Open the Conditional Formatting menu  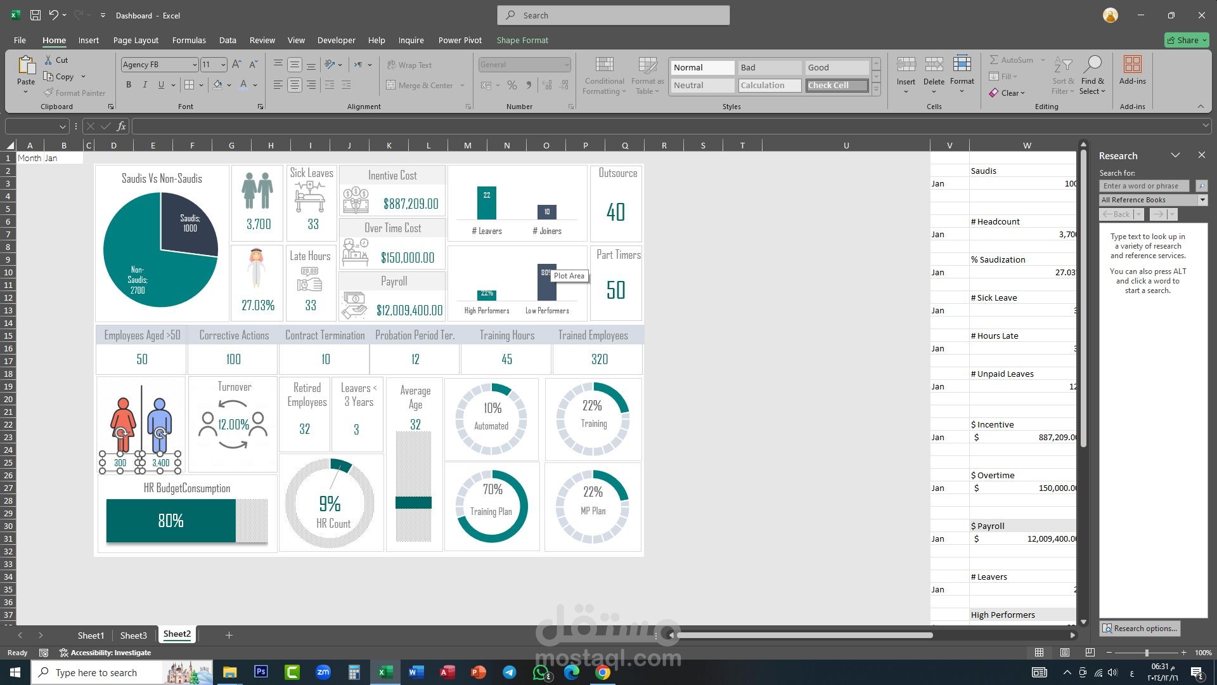604,76
